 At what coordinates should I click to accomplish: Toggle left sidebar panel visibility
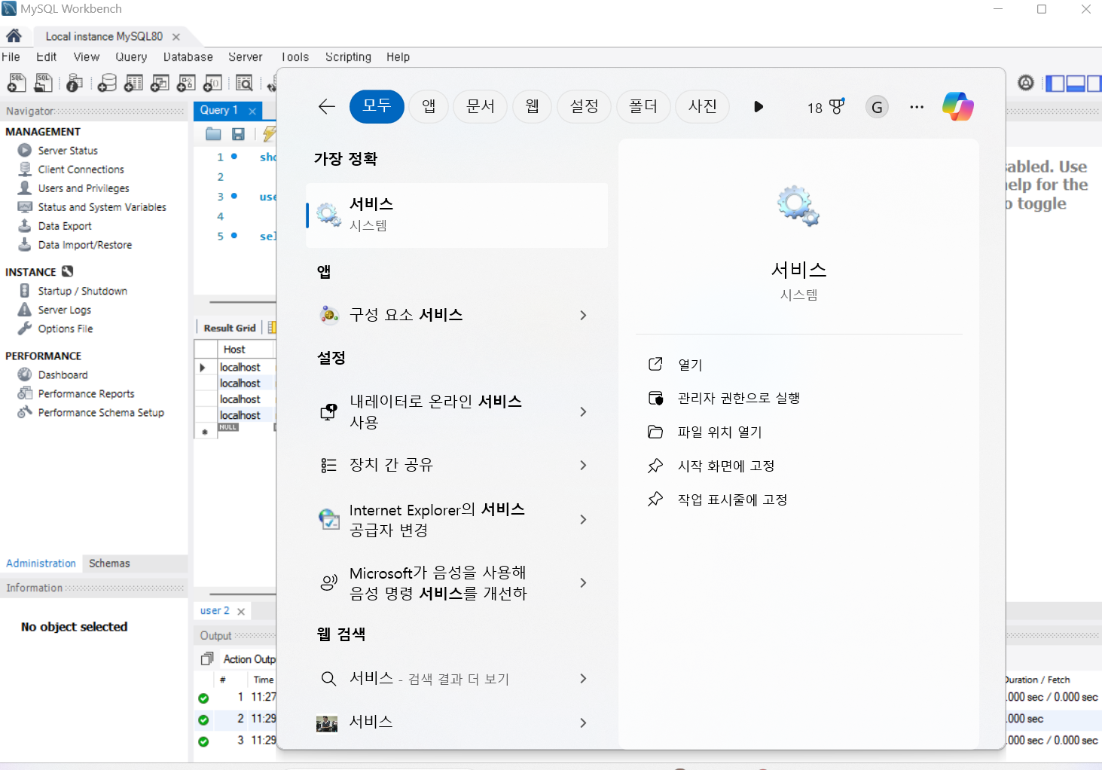(x=1055, y=83)
